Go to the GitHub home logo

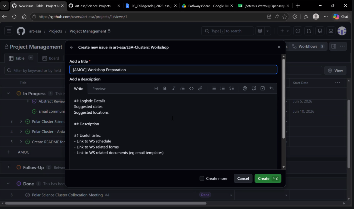pyautogui.click(x=21, y=31)
